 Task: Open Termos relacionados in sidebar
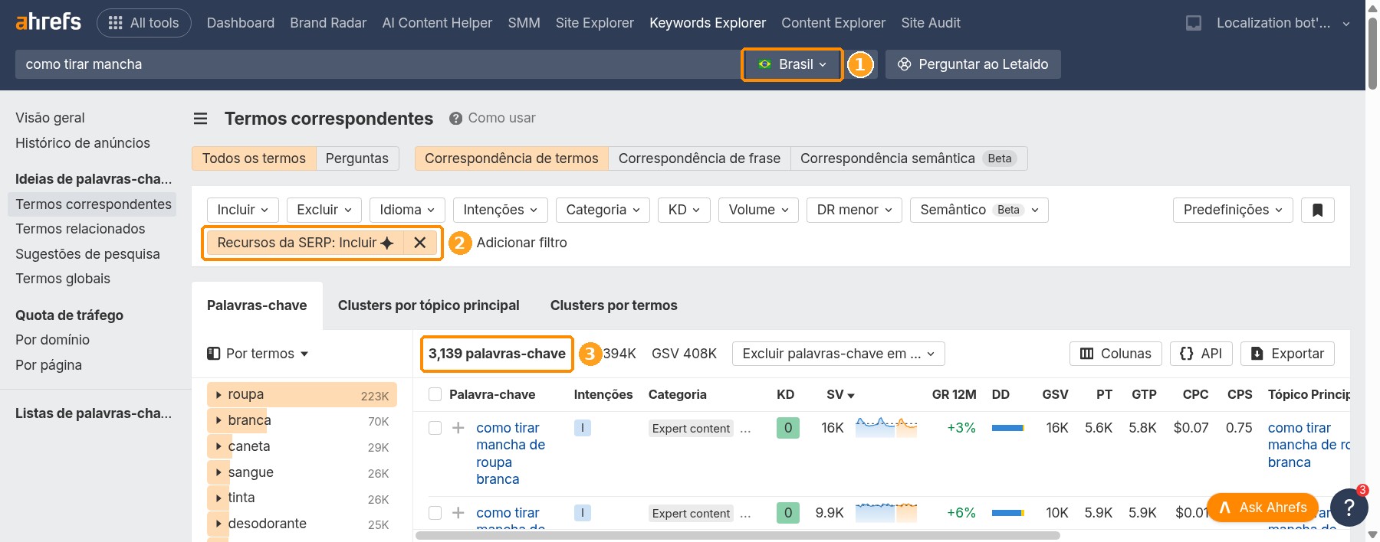[x=80, y=229]
